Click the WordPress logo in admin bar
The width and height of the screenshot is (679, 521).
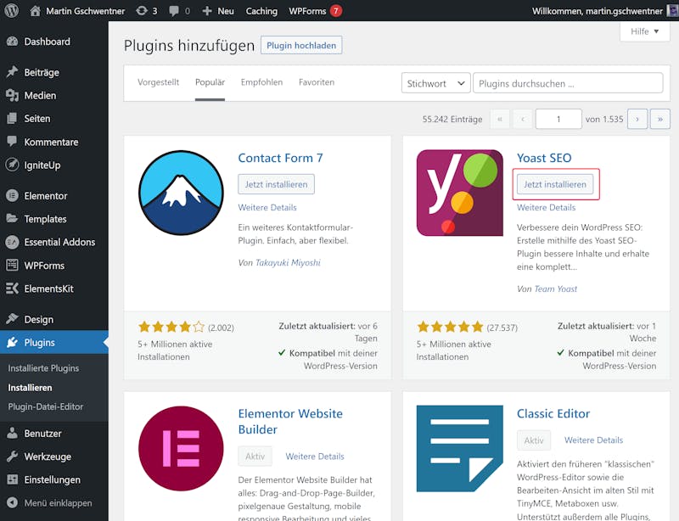(12, 11)
